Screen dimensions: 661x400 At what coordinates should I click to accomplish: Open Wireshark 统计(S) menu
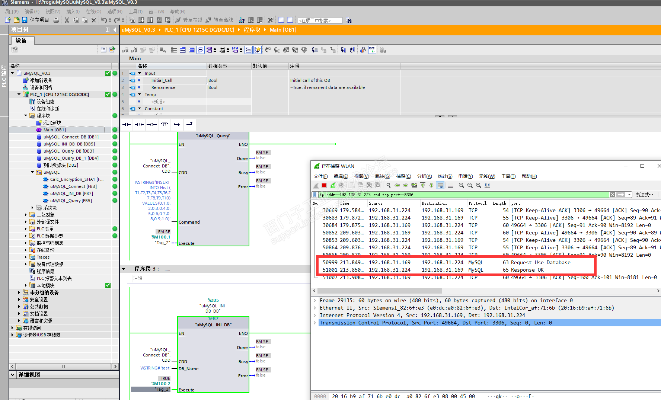pos(445,176)
